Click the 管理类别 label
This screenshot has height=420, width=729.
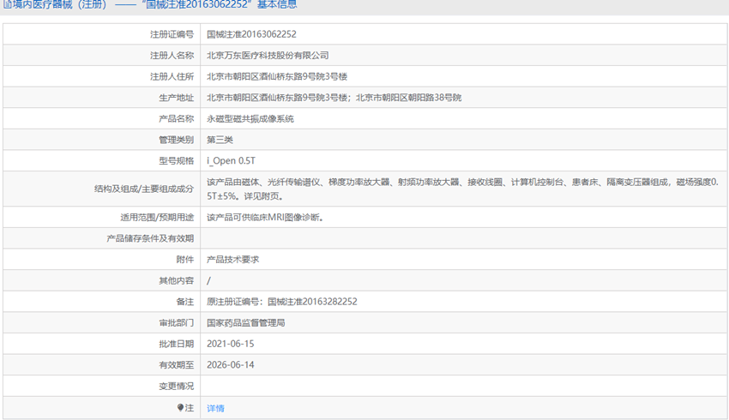click(176, 140)
